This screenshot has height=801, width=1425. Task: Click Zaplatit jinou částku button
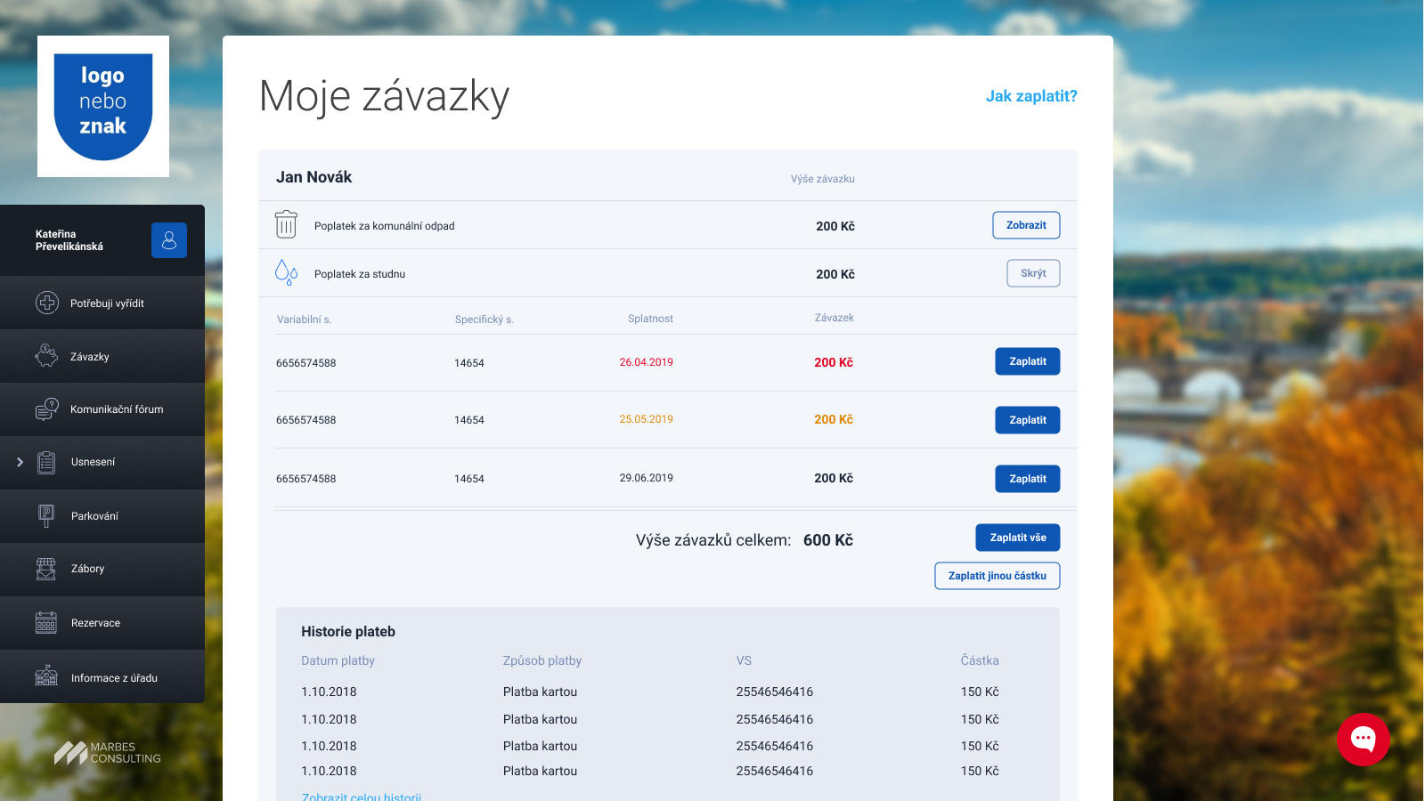point(997,576)
